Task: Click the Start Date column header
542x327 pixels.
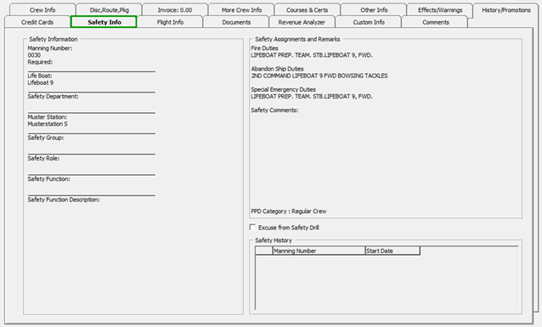Action: tap(392, 251)
